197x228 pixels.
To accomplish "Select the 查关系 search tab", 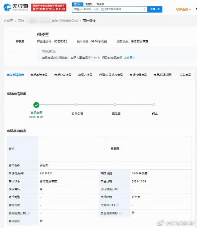I will tap(100, 4).
